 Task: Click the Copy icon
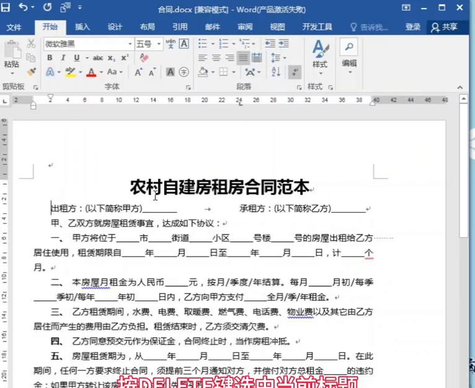tap(31, 58)
